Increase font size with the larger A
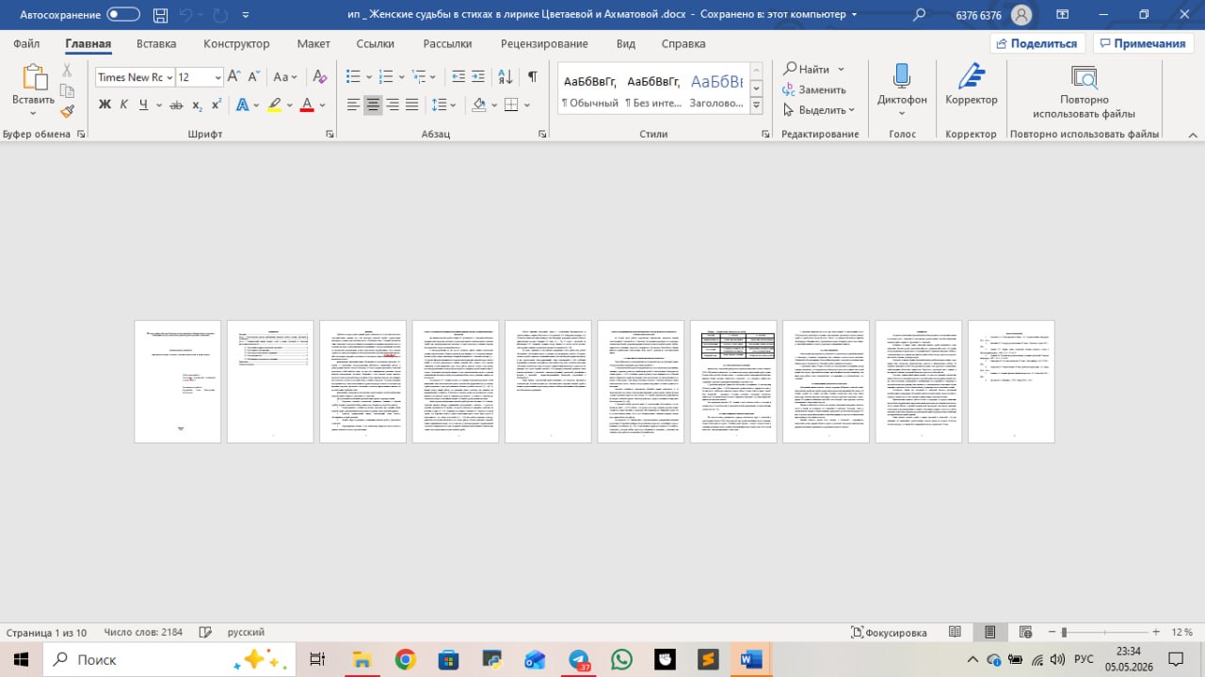1205x677 pixels. click(x=235, y=77)
